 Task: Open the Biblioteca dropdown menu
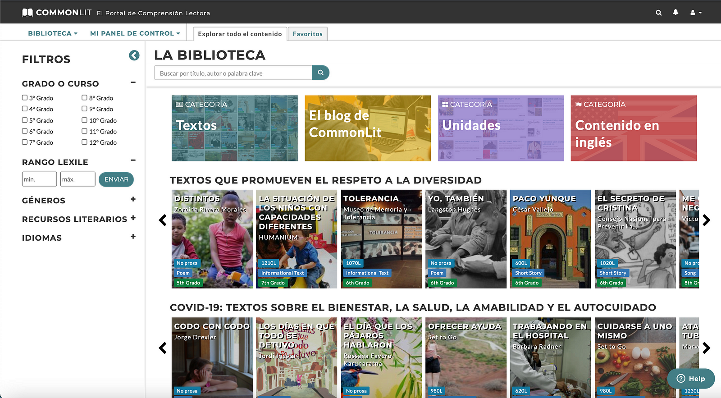coord(53,33)
